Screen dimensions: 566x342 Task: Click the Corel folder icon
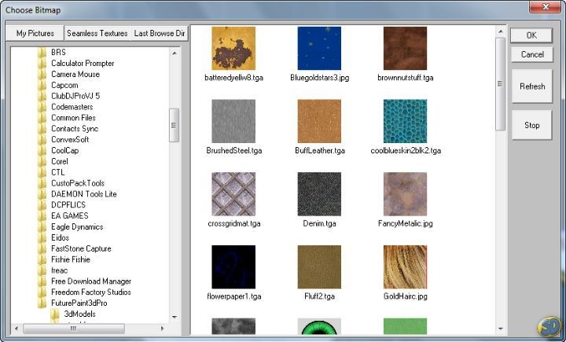tap(42, 161)
